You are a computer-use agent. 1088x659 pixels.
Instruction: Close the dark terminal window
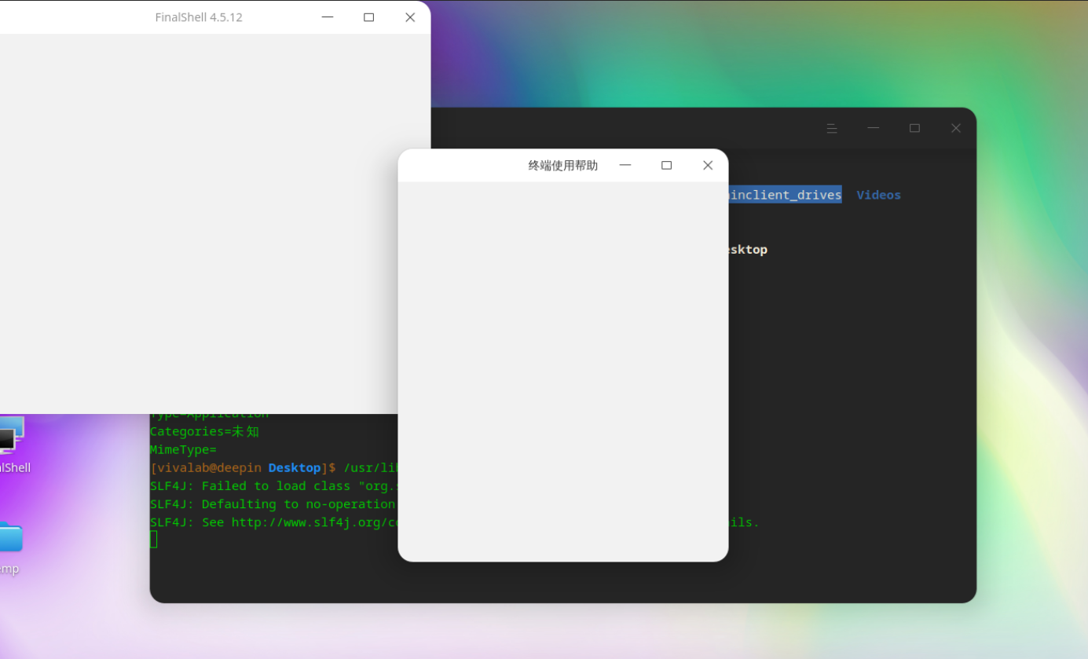[955, 128]
